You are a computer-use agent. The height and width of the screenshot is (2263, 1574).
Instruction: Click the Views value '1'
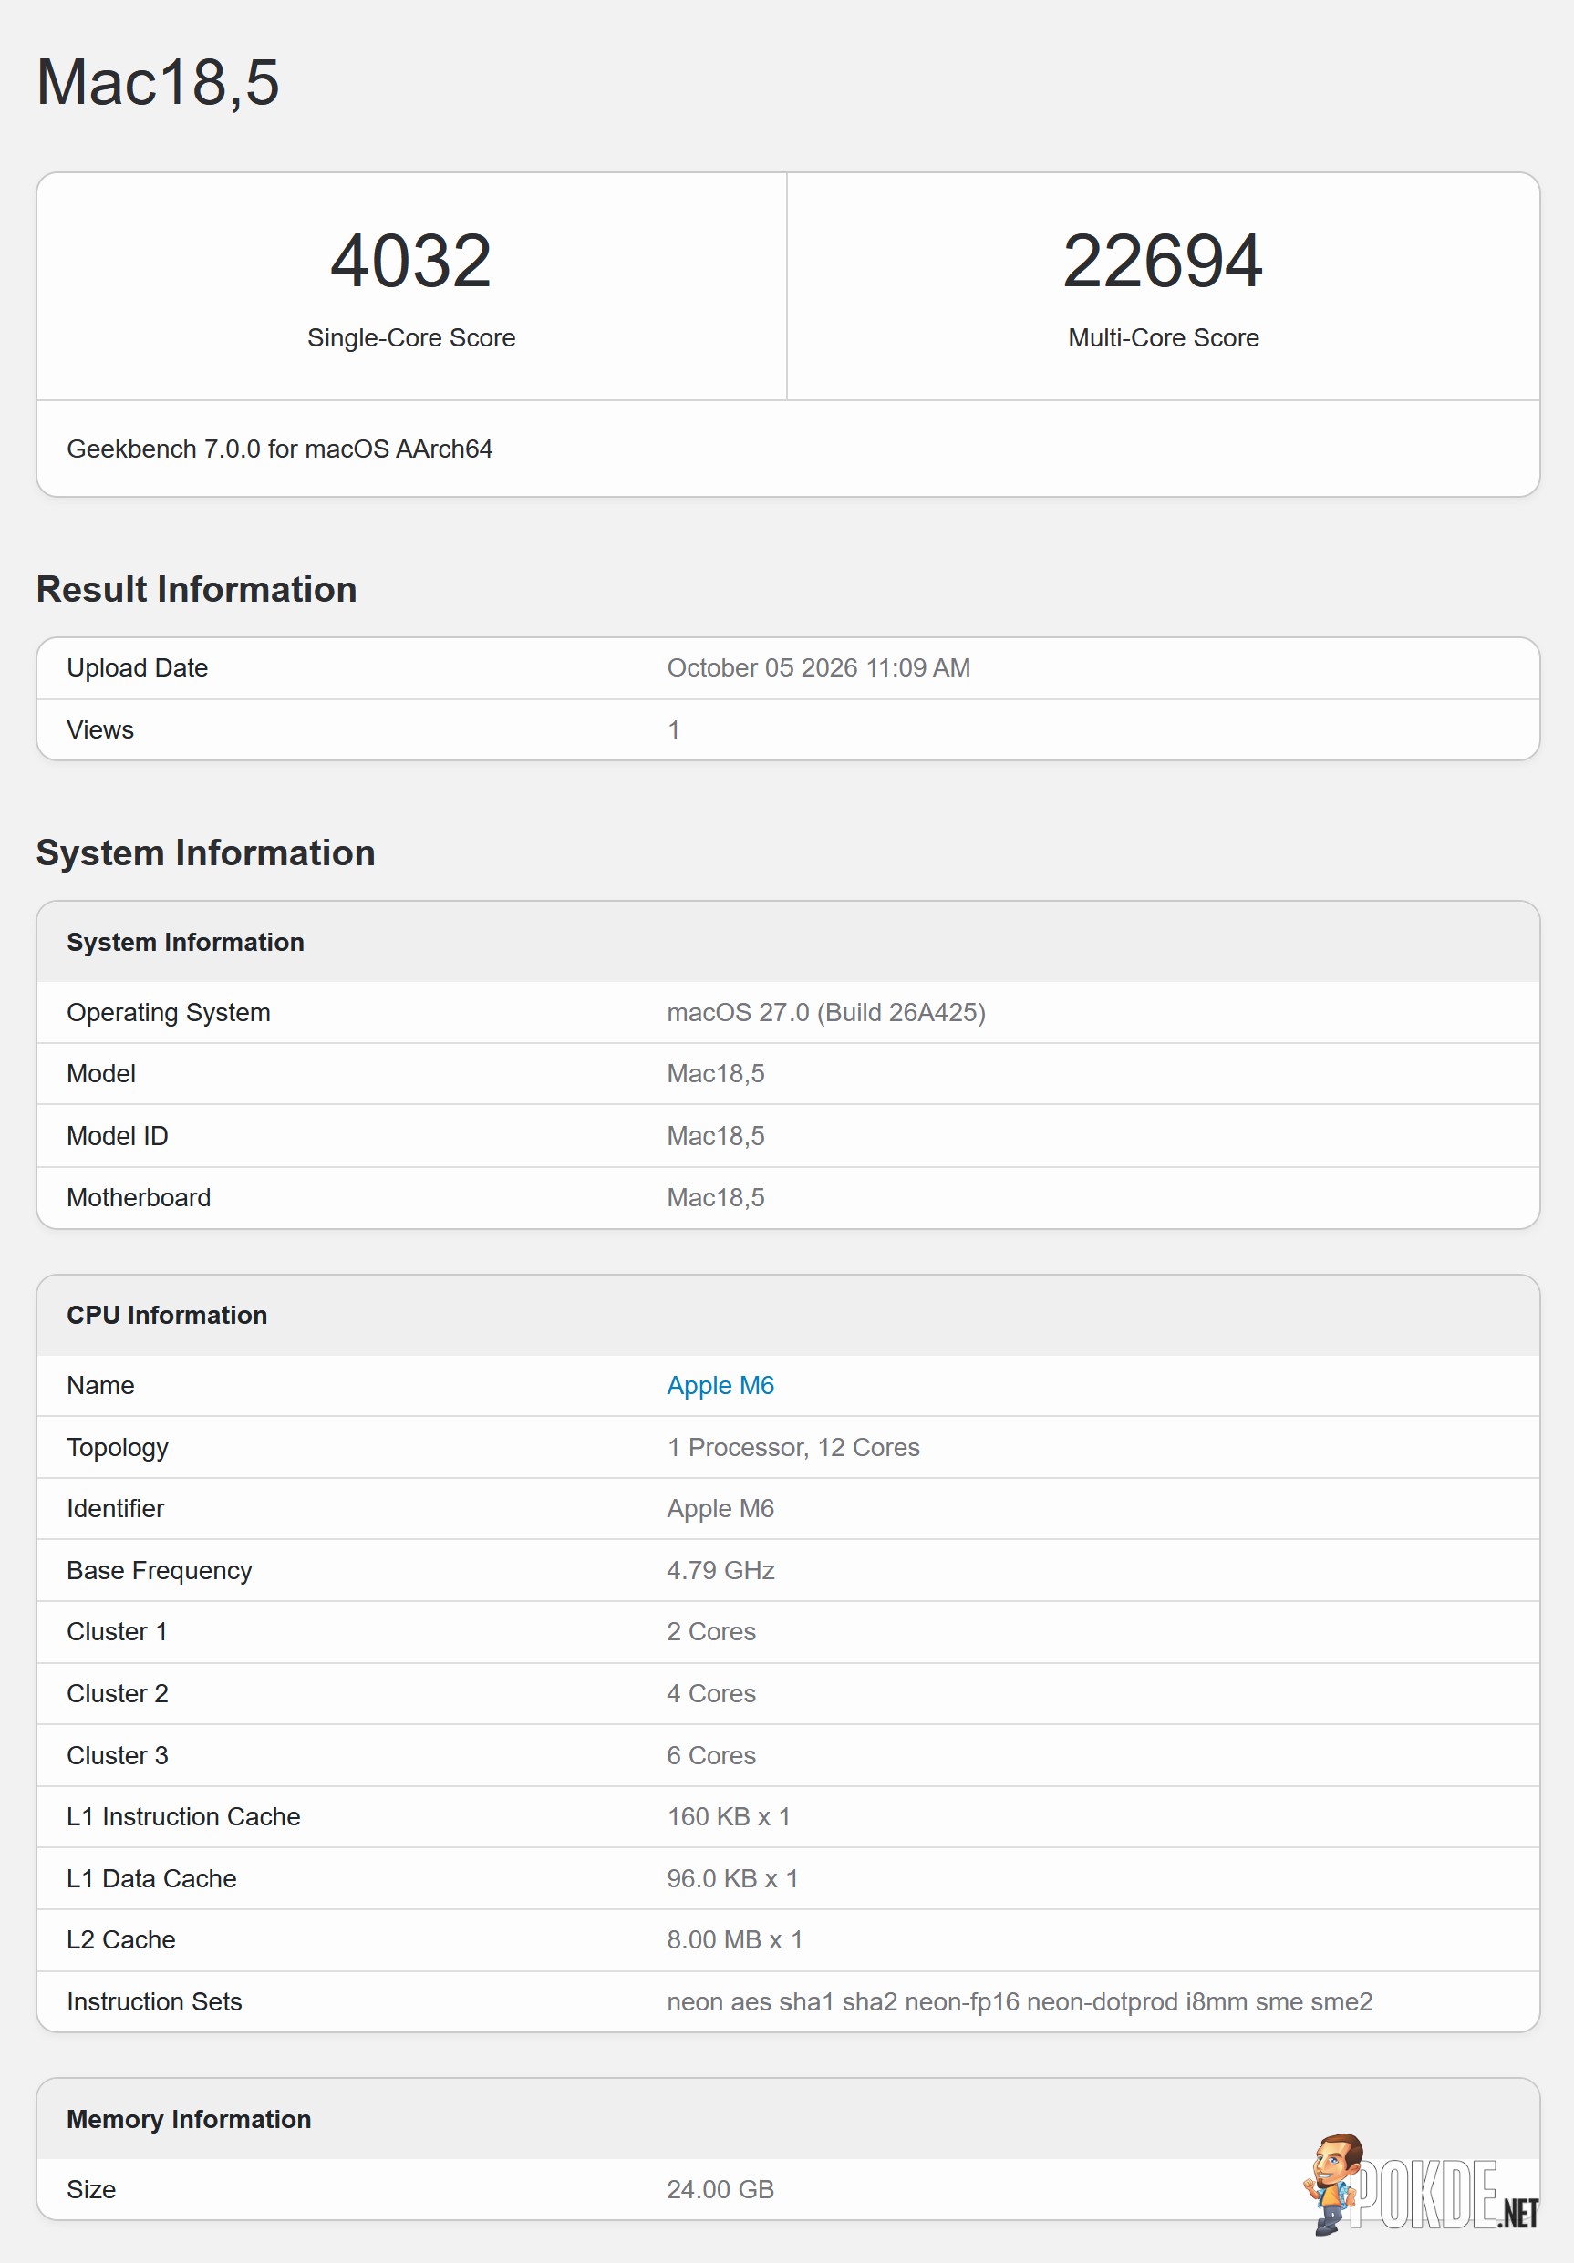click(674, 730)
